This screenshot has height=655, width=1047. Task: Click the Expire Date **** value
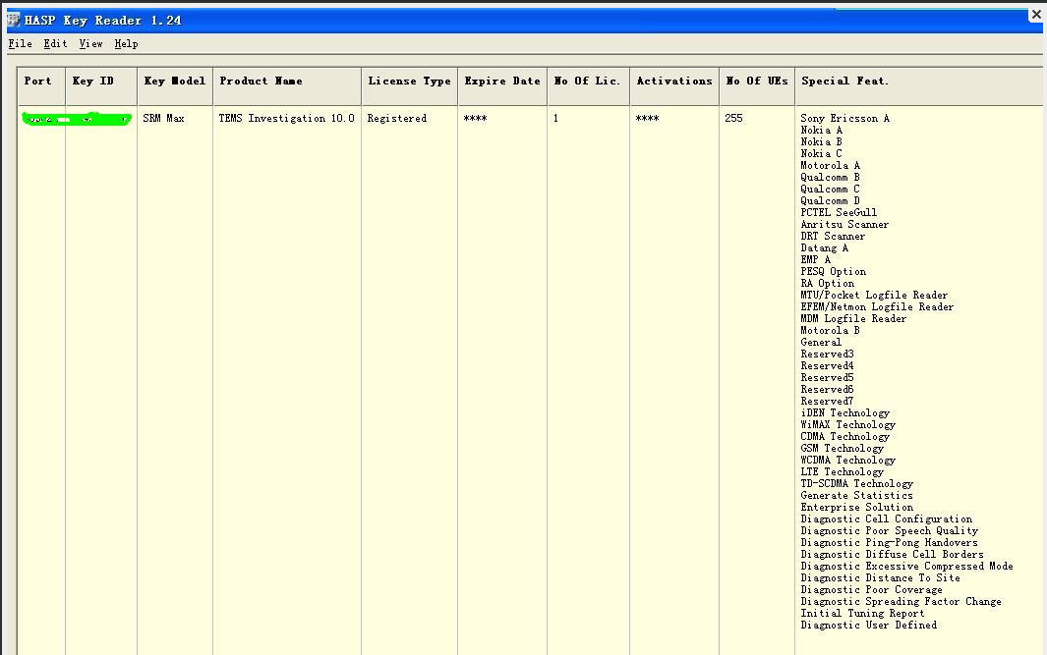[475, 118]
